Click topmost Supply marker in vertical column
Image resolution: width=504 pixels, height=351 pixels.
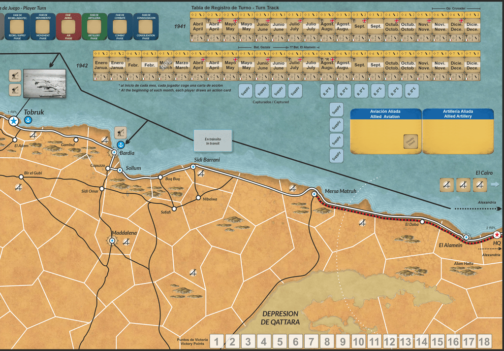pos(337,109)
